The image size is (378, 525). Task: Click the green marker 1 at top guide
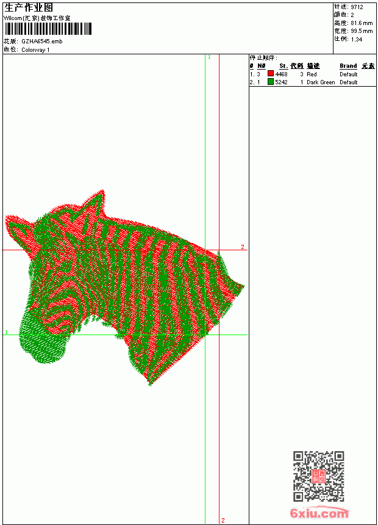(x=209, y=57)
